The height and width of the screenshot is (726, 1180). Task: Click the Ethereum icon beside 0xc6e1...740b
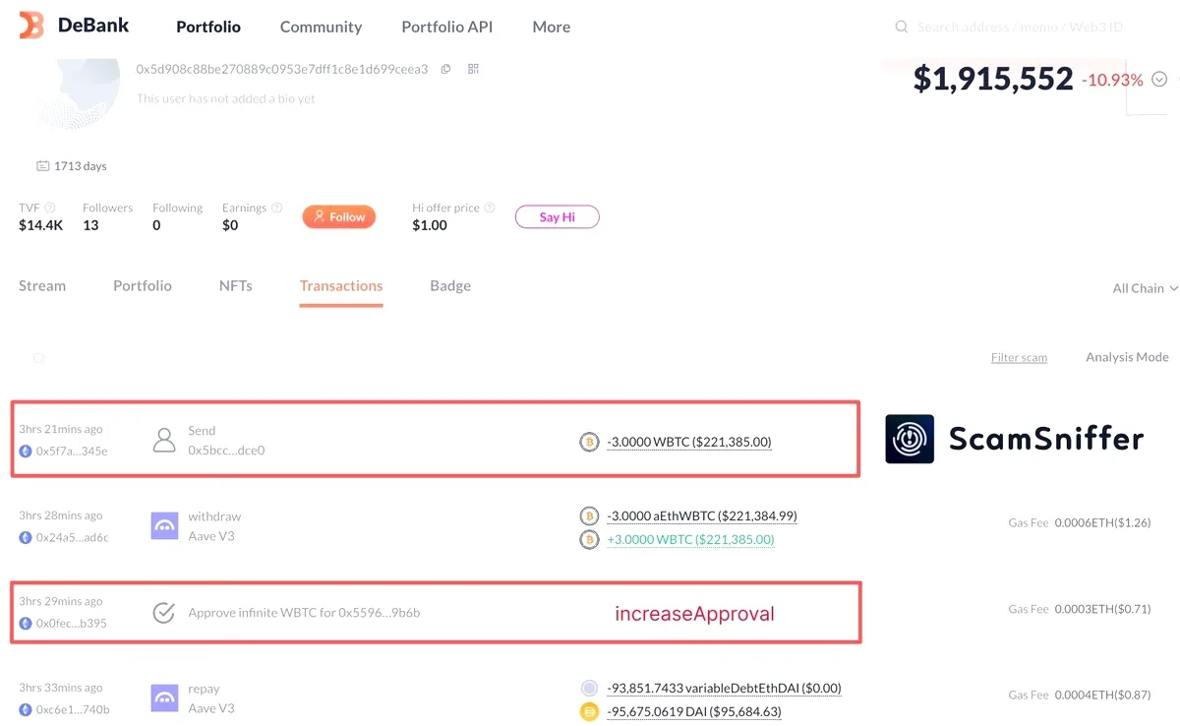tap(26, 709)
